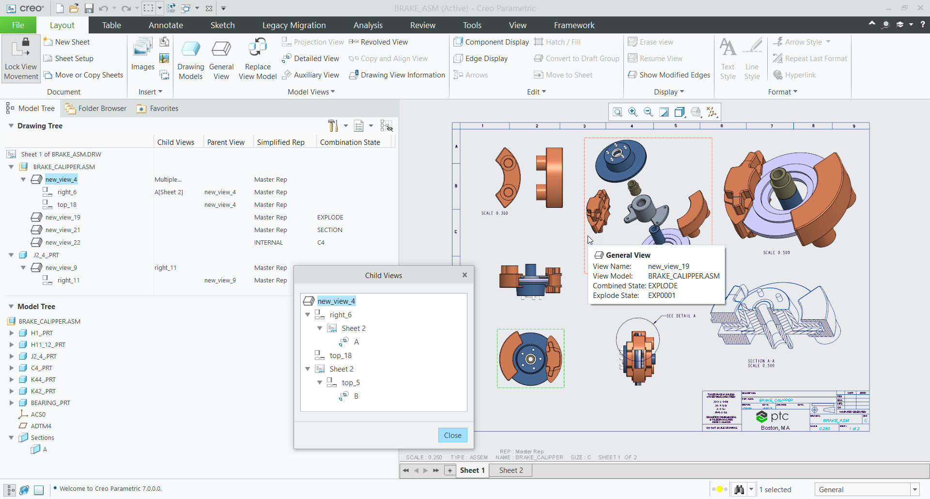The width and height of the screenshot is (930, 499).
Task: Click the Undo arrow icon
Action: (x=103, y=8)
